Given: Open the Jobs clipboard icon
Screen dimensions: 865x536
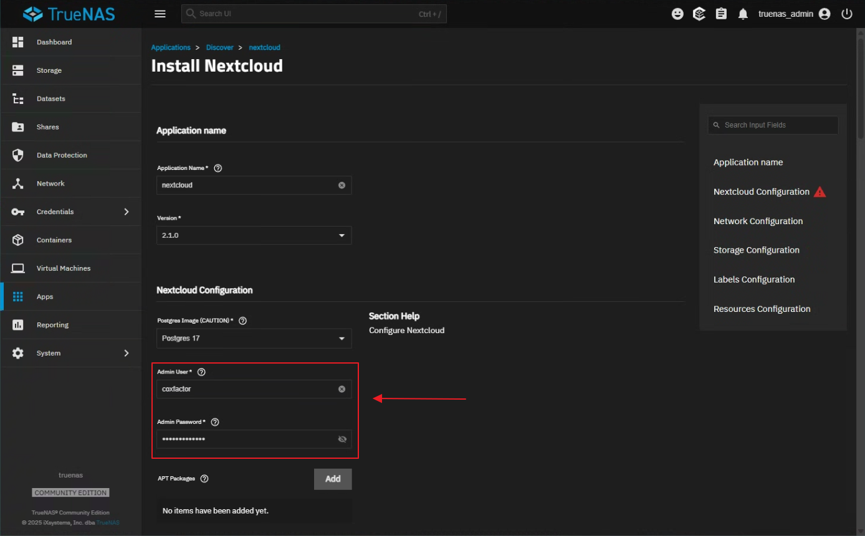Looking at the screenshot, I should point(721,14).
